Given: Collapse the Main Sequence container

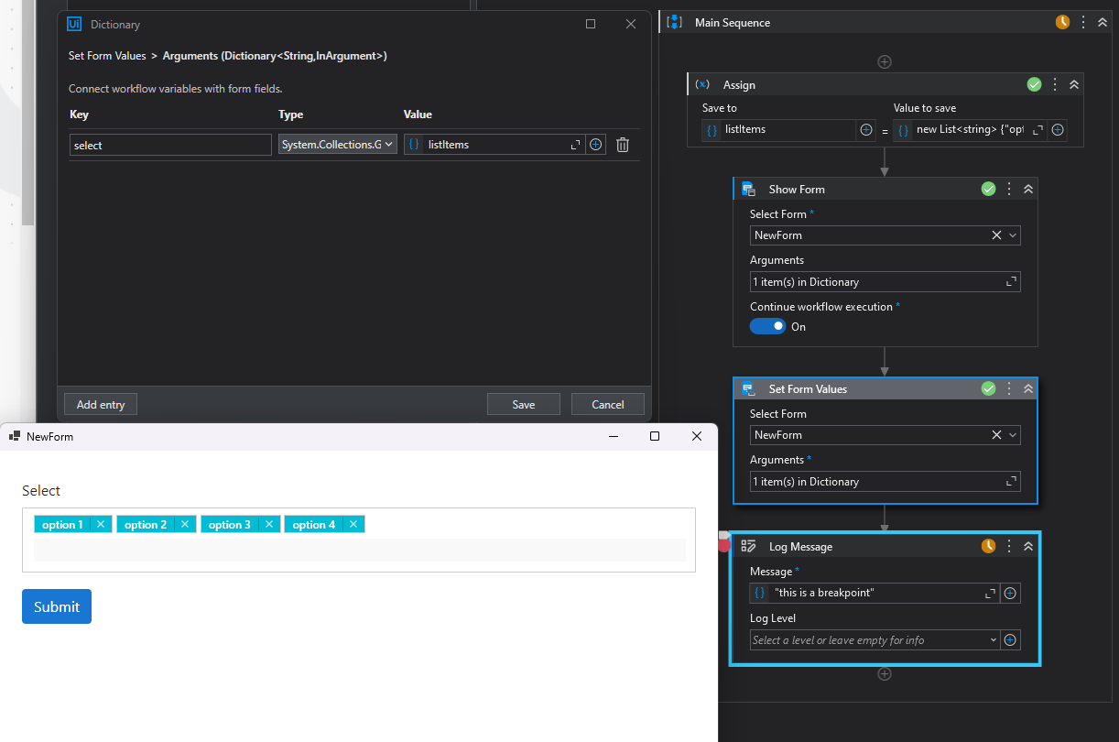Looking at the screenshot, I should 1103,22.
